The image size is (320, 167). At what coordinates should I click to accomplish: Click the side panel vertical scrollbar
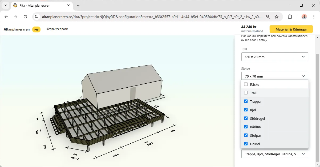(317, 106)
